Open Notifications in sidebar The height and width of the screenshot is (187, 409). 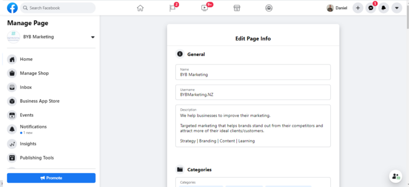click(51, 129)
